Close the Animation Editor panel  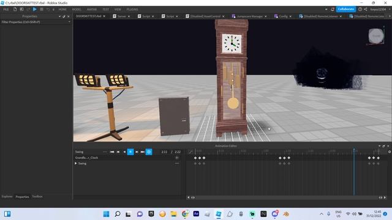pos(388,146)
